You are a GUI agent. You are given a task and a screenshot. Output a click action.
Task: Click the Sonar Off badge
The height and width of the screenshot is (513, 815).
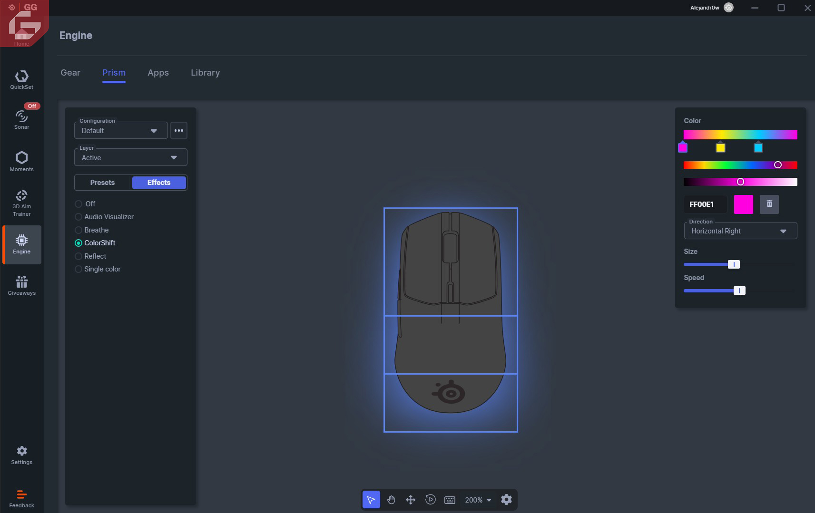[x=32, y=106]
